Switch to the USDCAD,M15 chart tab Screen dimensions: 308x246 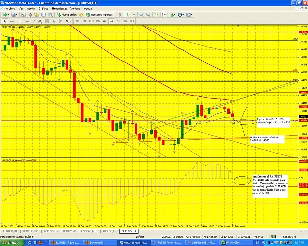point(89,231)
